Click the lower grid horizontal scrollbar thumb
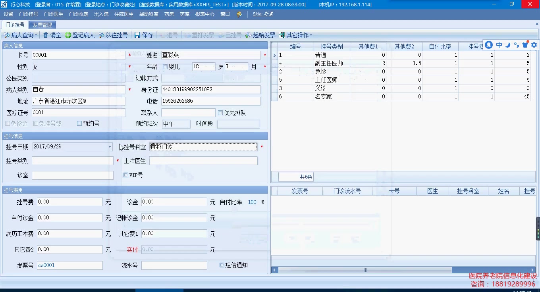This screenshot has width=540, height=292. [x=365, y=270]
